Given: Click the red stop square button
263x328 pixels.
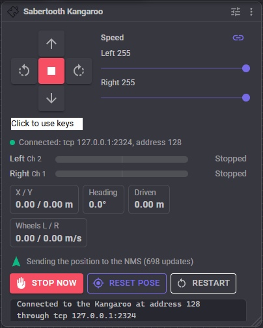Looking at the screenshot, I should [x=51, y=71].
